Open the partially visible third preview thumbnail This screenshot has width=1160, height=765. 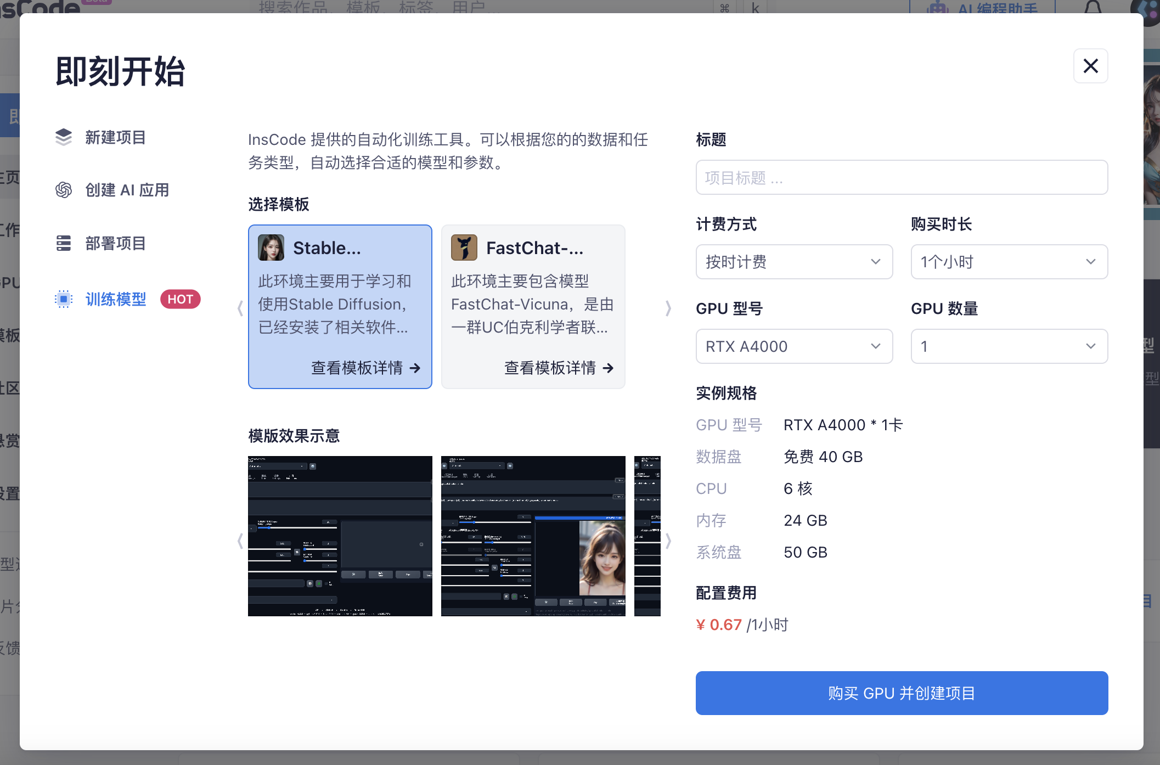tap(647, 536)
